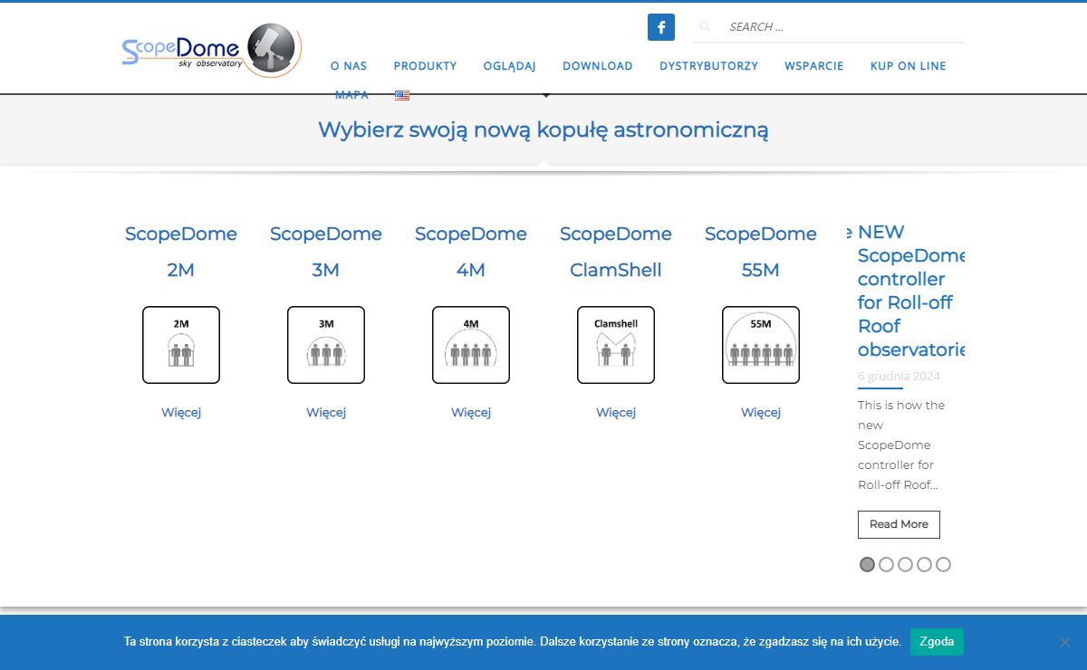The height and width of the screenshot is (670, 1087).
Task: Click Więcej under ScopeDome 55M
Action: tap(761, 413)
